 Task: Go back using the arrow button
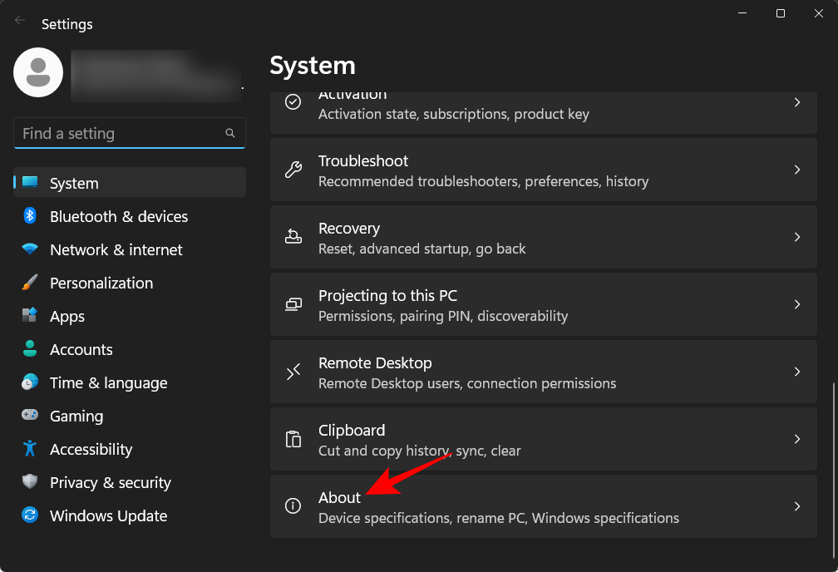[x=18, y=19]
